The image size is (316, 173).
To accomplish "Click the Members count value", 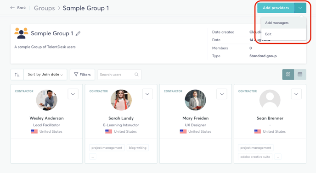I will click(250, 48).
